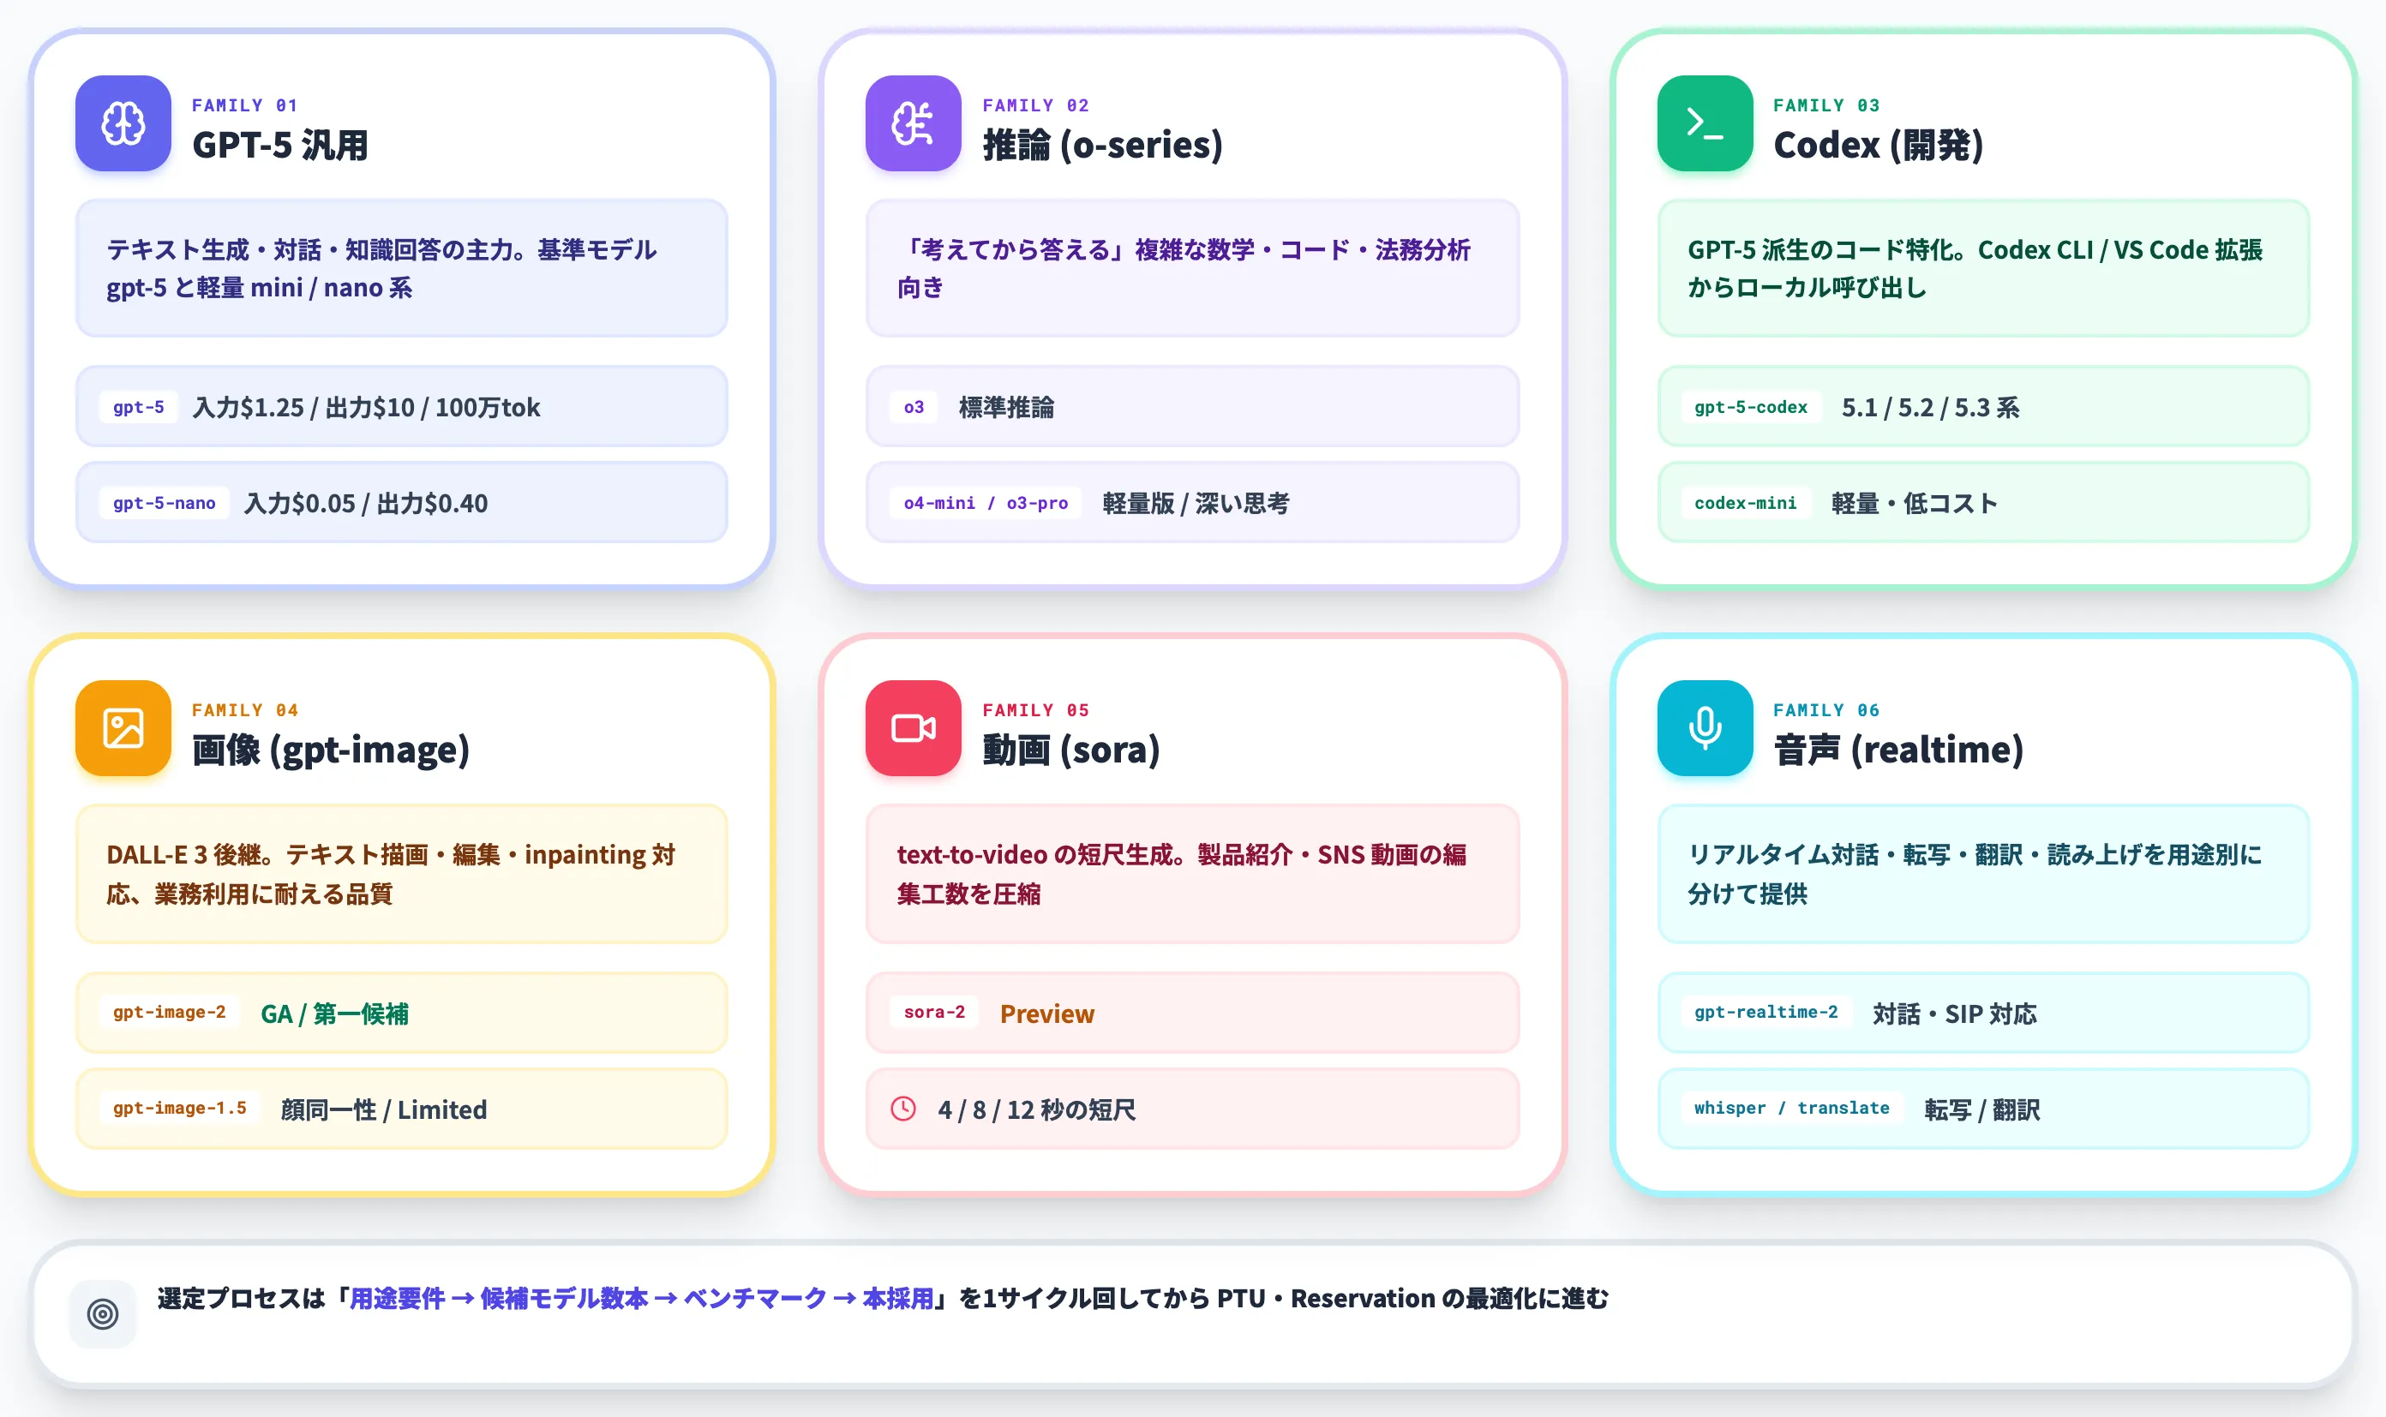This screenshot has width=2386, height=1417.
Task: Select the gpt-image-2 tag
Action: point(169,1012)
